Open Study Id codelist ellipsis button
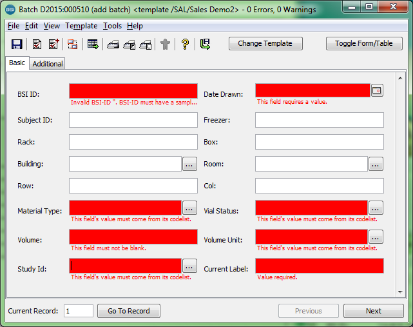The width and height of the screenshot is (413, 327). [189, 266]
